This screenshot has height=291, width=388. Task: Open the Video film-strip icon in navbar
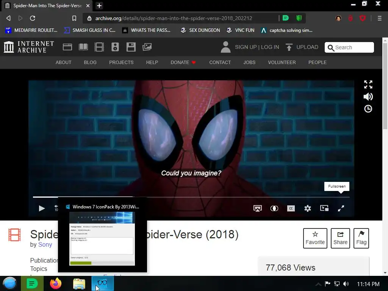coord(99,47)
